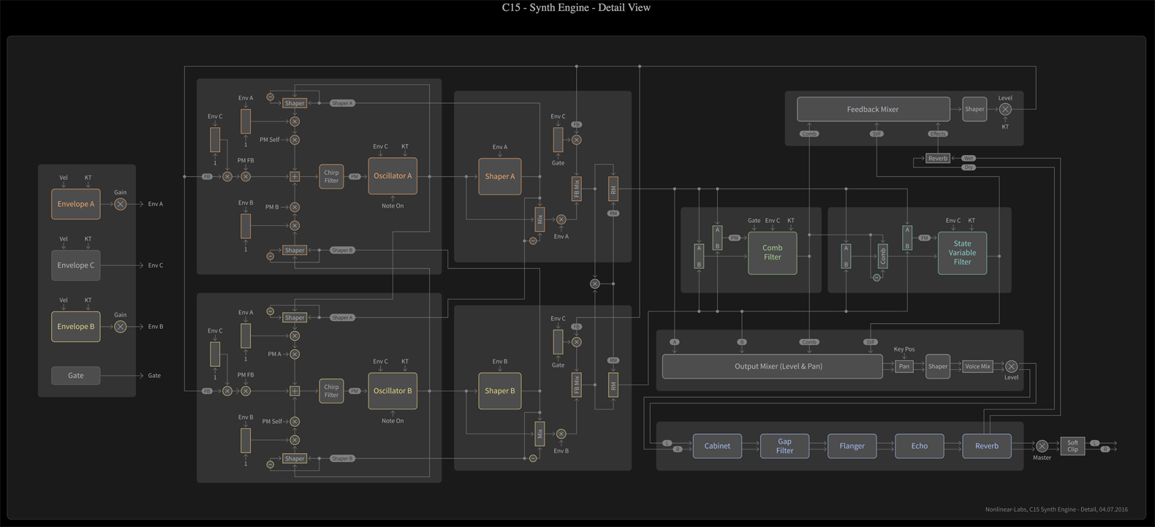Select the Flanger effect block

(852, 446)
